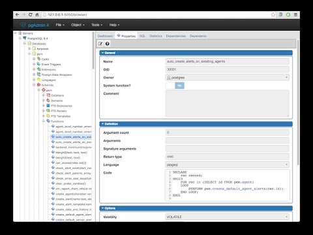This screenshot has width=313, height=235.
Task: Click the browser home icon
Action: click(37, 14)
